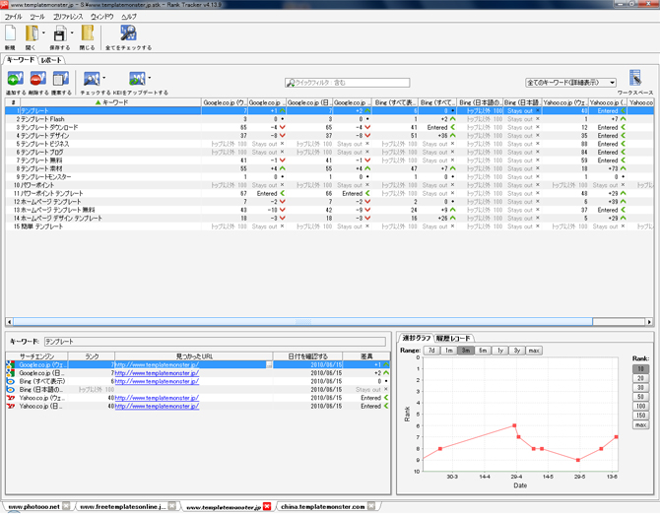The width and height of the screenshot is (660, 514).
Task: Open the プリファレンス menu
Action: coord(68,17)
